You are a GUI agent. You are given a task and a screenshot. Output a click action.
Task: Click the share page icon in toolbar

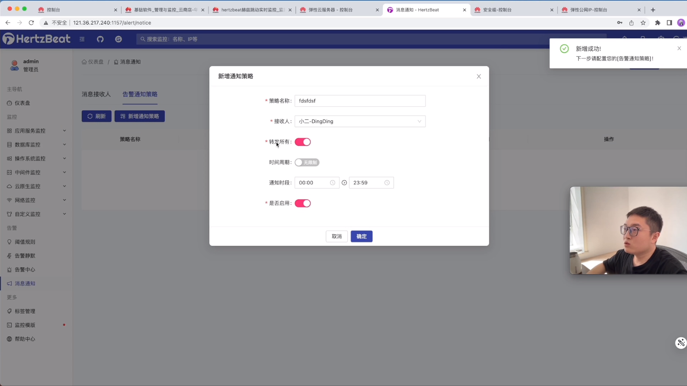pos(632,23)
